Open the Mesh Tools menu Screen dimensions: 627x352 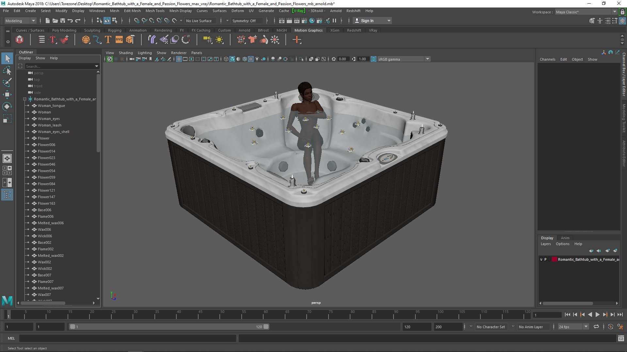(x=155, y=11)
